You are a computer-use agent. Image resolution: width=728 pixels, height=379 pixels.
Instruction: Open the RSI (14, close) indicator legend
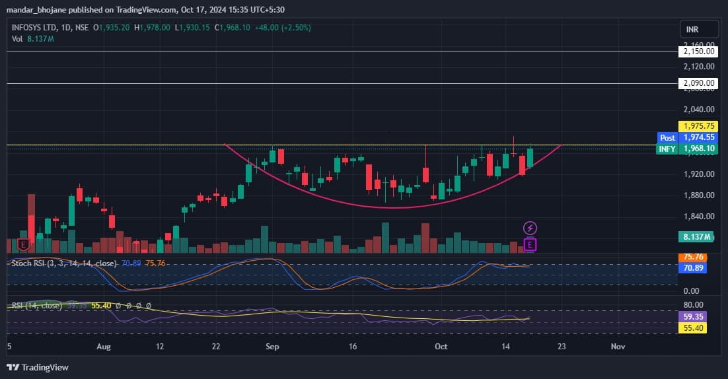point(38,306)
